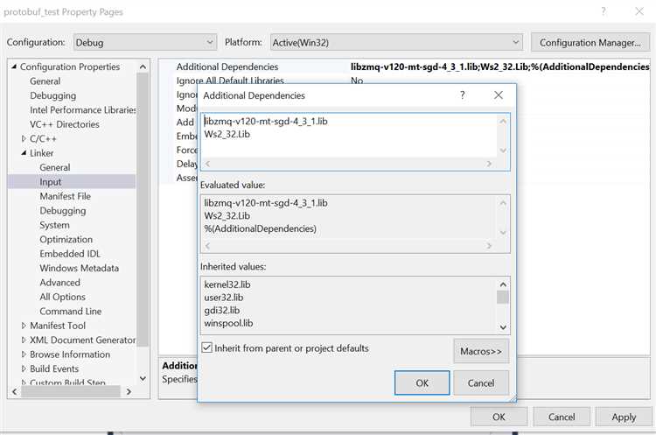Expand the C/C++ tree node

[x=24, y=138]
